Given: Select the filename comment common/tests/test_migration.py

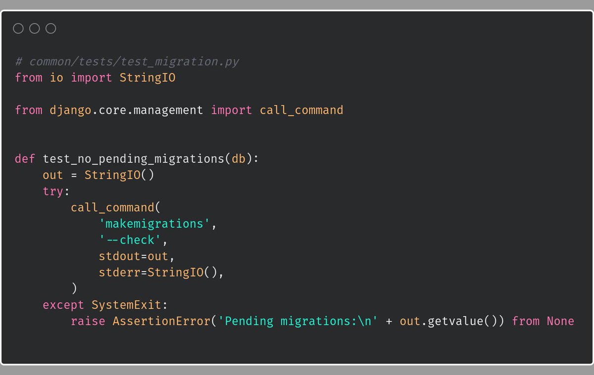Looking at the screenshot, I should (127, 61).
